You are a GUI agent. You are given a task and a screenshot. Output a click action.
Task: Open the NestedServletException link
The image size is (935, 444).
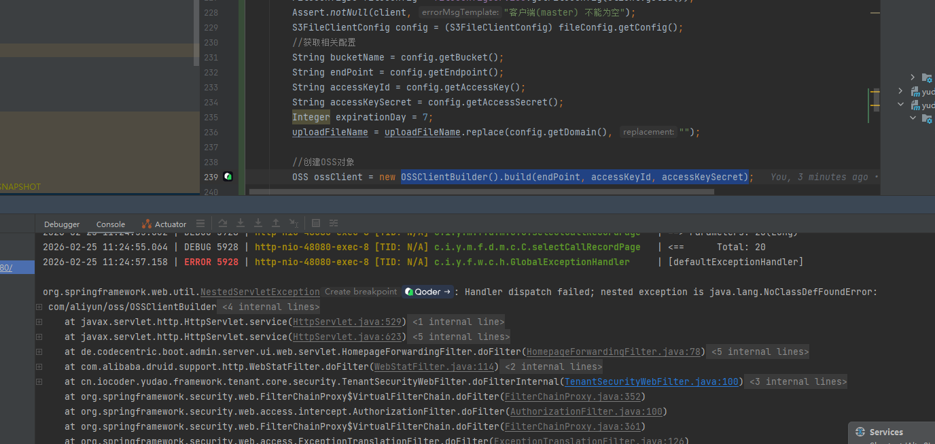pyautogui.click(x=260, y=292)
